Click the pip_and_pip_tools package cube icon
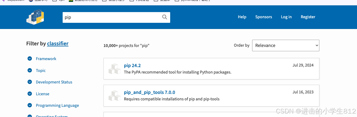Viewport: 357px width, 117px height. 115,96
